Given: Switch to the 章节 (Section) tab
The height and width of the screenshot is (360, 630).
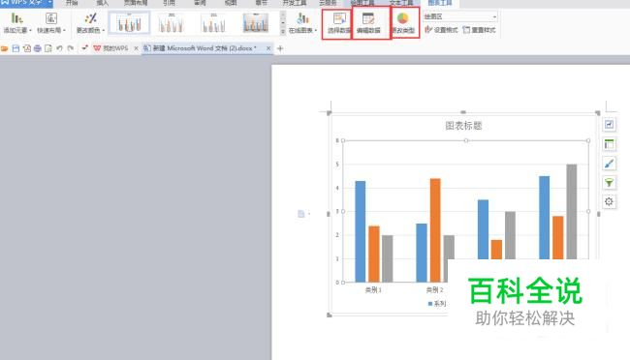Looking at the screenshot, I should pyautogui.click(x=262, y=3).
